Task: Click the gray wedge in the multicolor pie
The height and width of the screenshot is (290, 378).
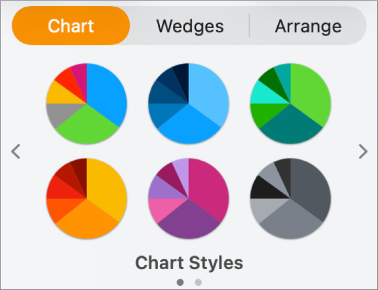Action: click(x=58, y=114)
